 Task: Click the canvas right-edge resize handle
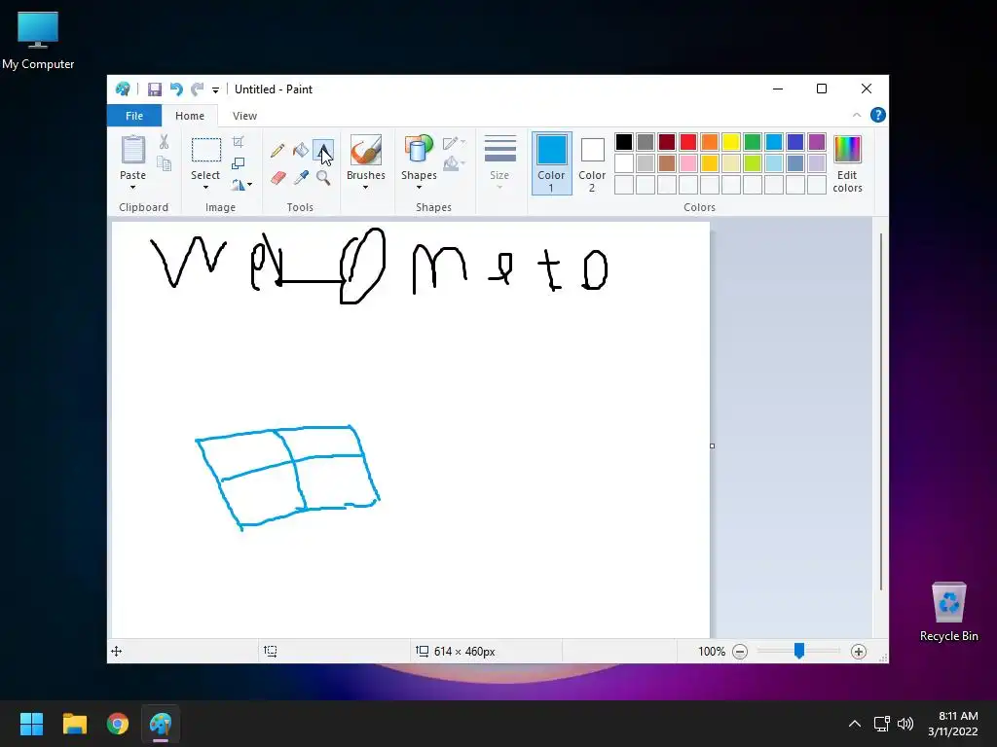pyautogui.click(x=712, y=445)
